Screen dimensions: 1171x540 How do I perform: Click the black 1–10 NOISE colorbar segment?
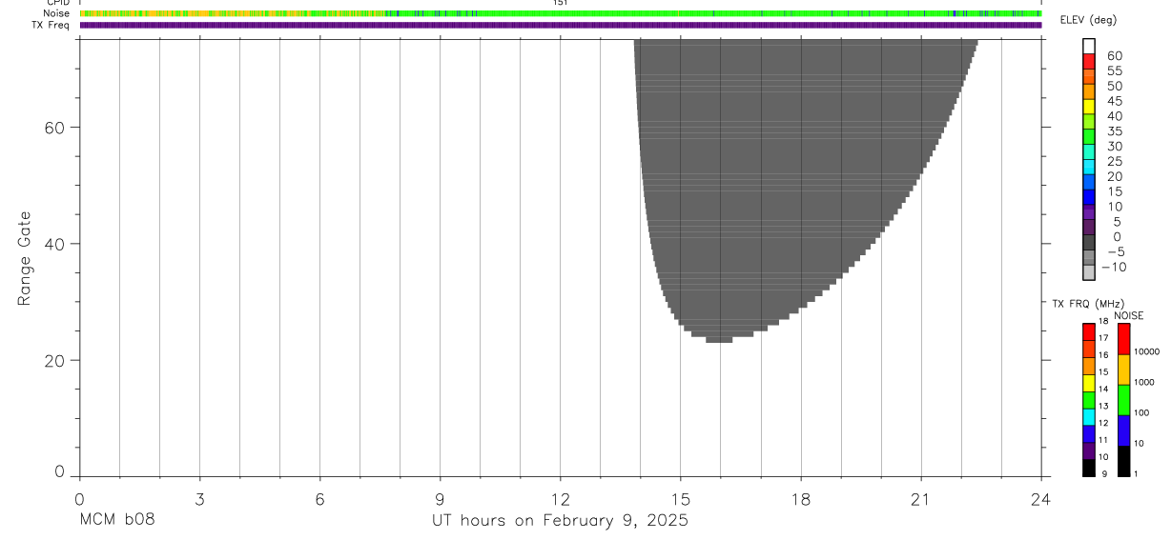pyautogui.click(x=1124, y=461)
